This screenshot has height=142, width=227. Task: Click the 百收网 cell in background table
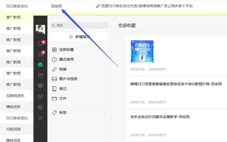(56, 6)
